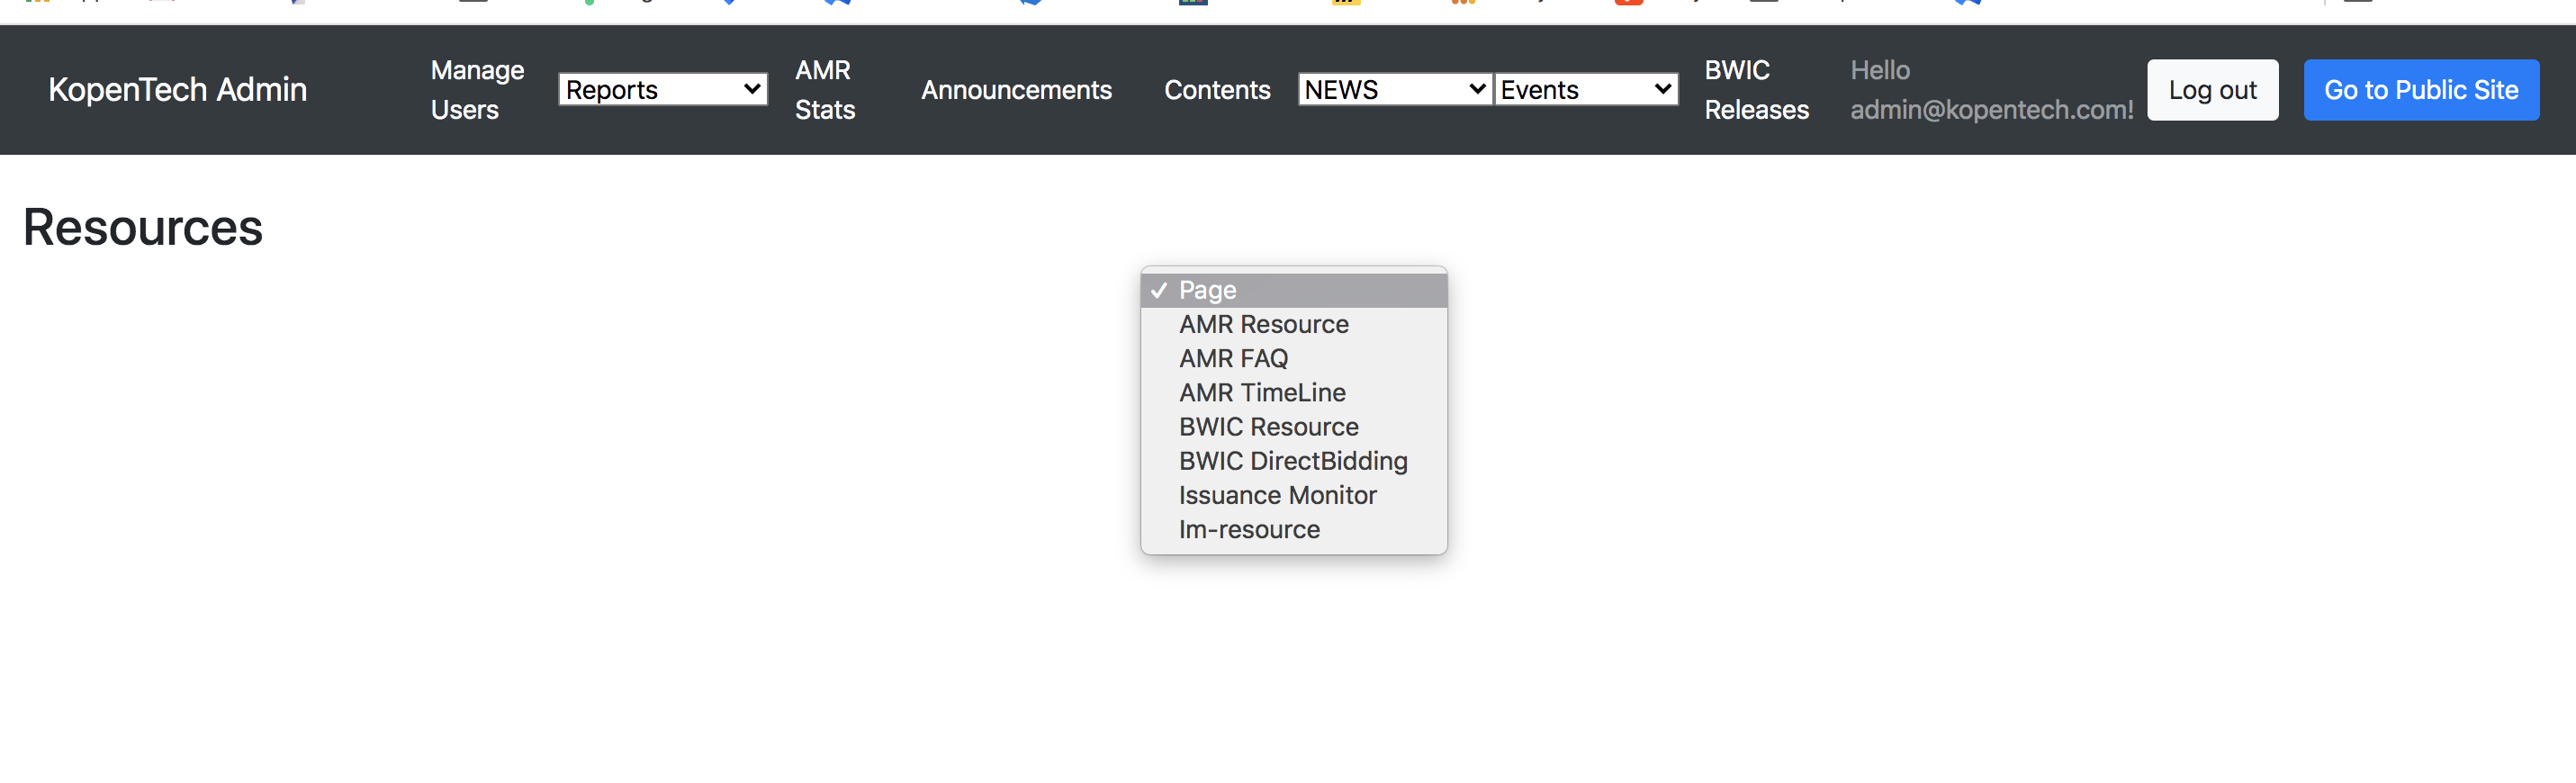Click the Log out button

[2211, 90]
